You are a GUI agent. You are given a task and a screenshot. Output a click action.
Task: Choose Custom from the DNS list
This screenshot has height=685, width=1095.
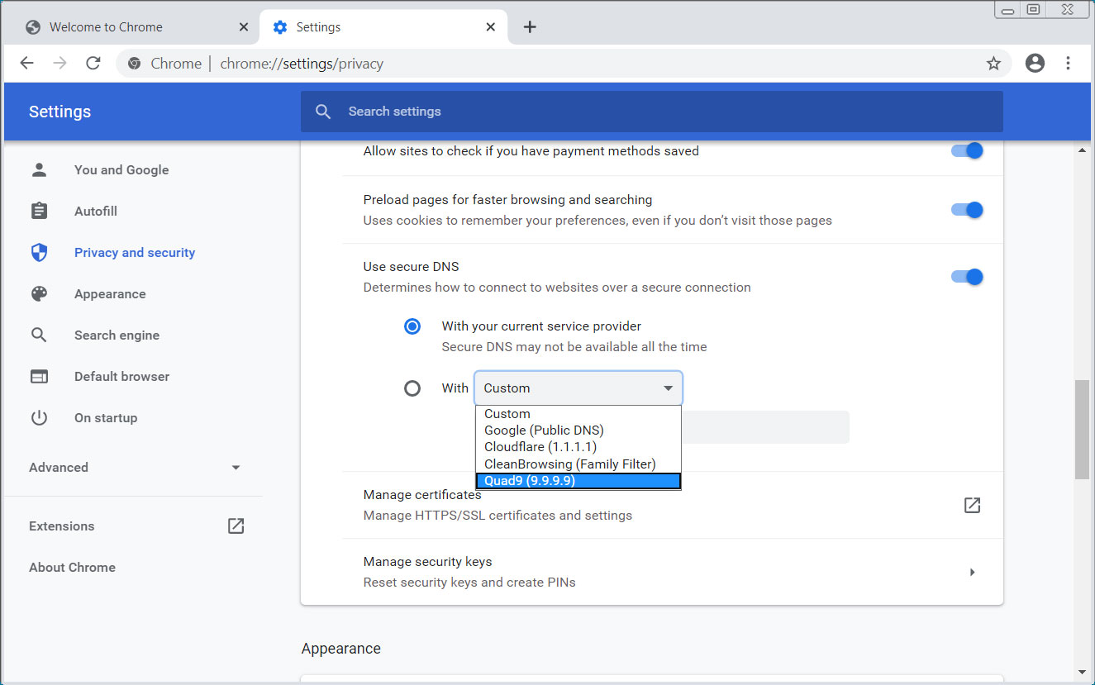tap(578, 414)
